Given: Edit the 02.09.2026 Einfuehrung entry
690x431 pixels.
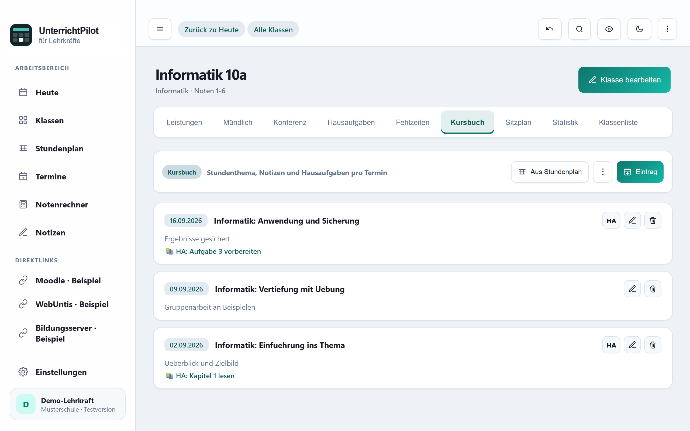Looking at the screenshot, I should point(632,345).
